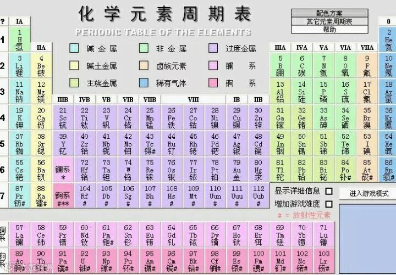Select the bromine Br element cell
The width and height of the screenshot is (396, 275).
click(367, 117)
